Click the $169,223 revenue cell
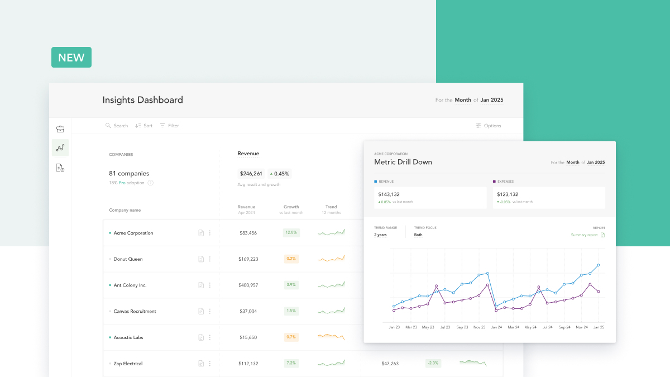The width and height of the screenshot is (670, 377). (248, 259)
